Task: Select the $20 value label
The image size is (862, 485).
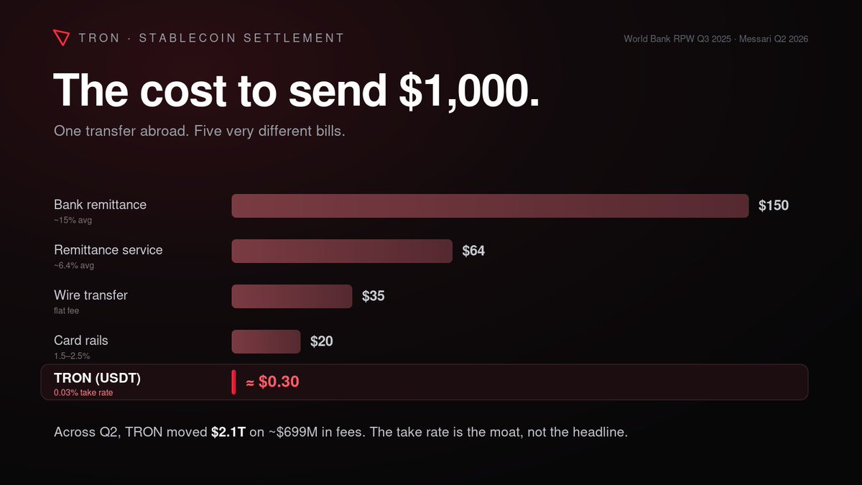Action: pos(322,341)
